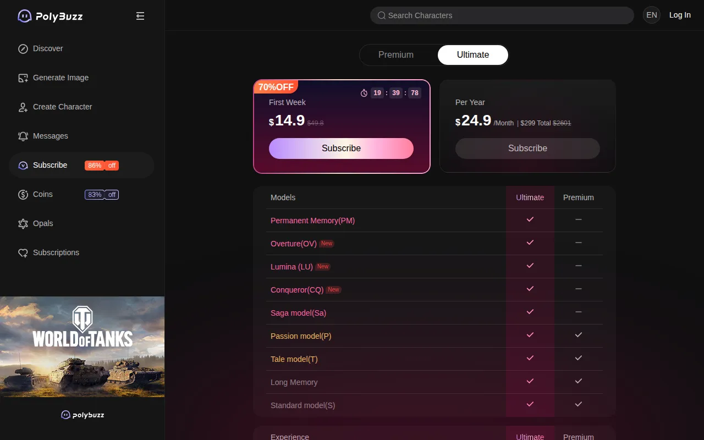
Task: Click the Premium checkmark for Passion model
Action: tap(579, 335)
